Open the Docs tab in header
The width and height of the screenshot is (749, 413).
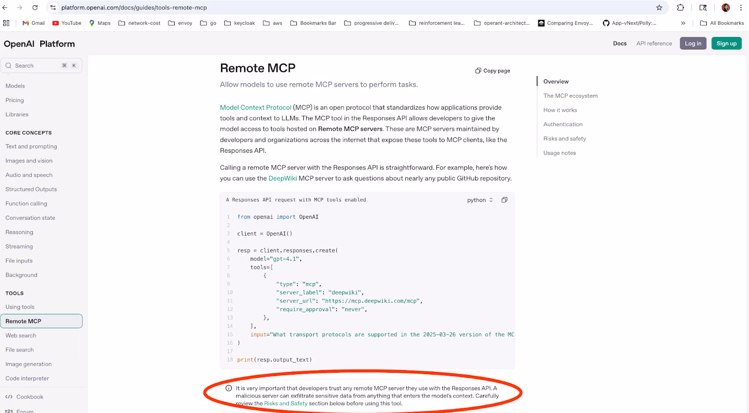pyautogui.click(x=620, y=43)
